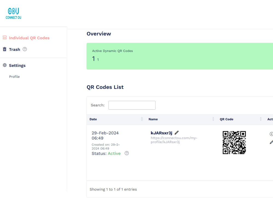Click the Active status text
The width and height of the screenshot is (273, 204).
pyautogui.click(x=114, y=153)
